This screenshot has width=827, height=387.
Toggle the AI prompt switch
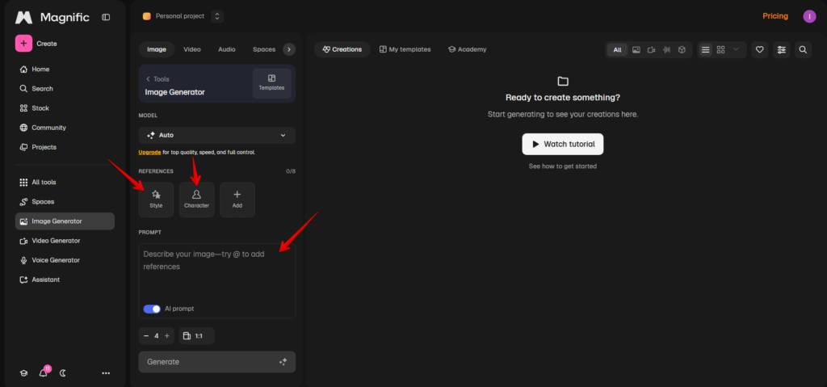(152, 309)
